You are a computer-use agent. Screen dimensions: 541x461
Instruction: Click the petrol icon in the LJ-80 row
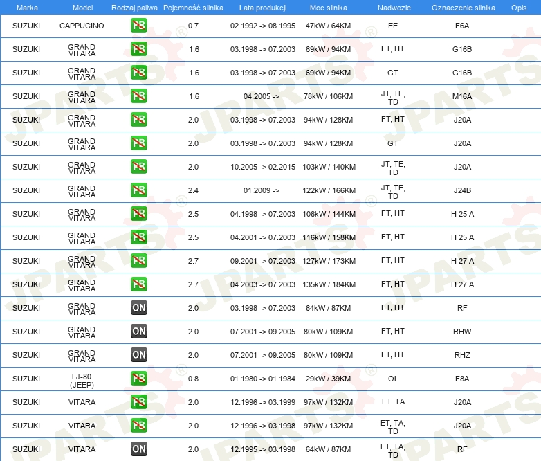click(x=138, y=379)
